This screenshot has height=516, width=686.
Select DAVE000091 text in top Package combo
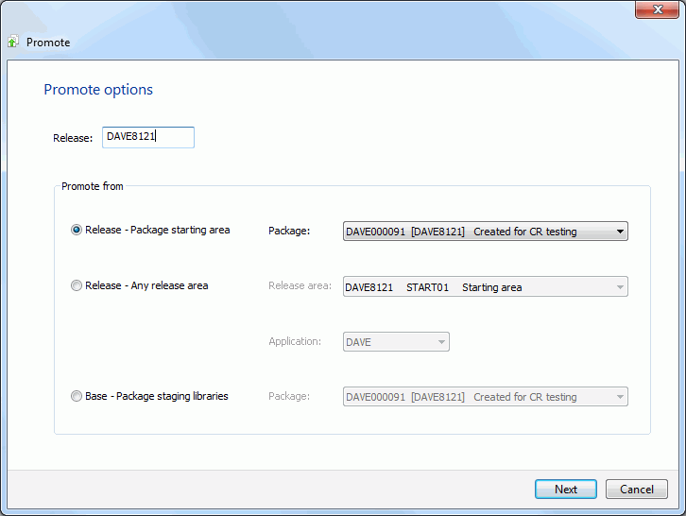click(375, 232)
